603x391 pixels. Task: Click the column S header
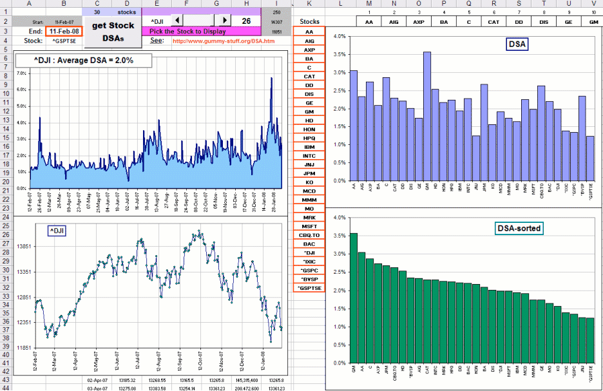pos(519,4)
